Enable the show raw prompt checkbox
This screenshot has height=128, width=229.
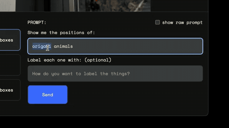[157, 22]
